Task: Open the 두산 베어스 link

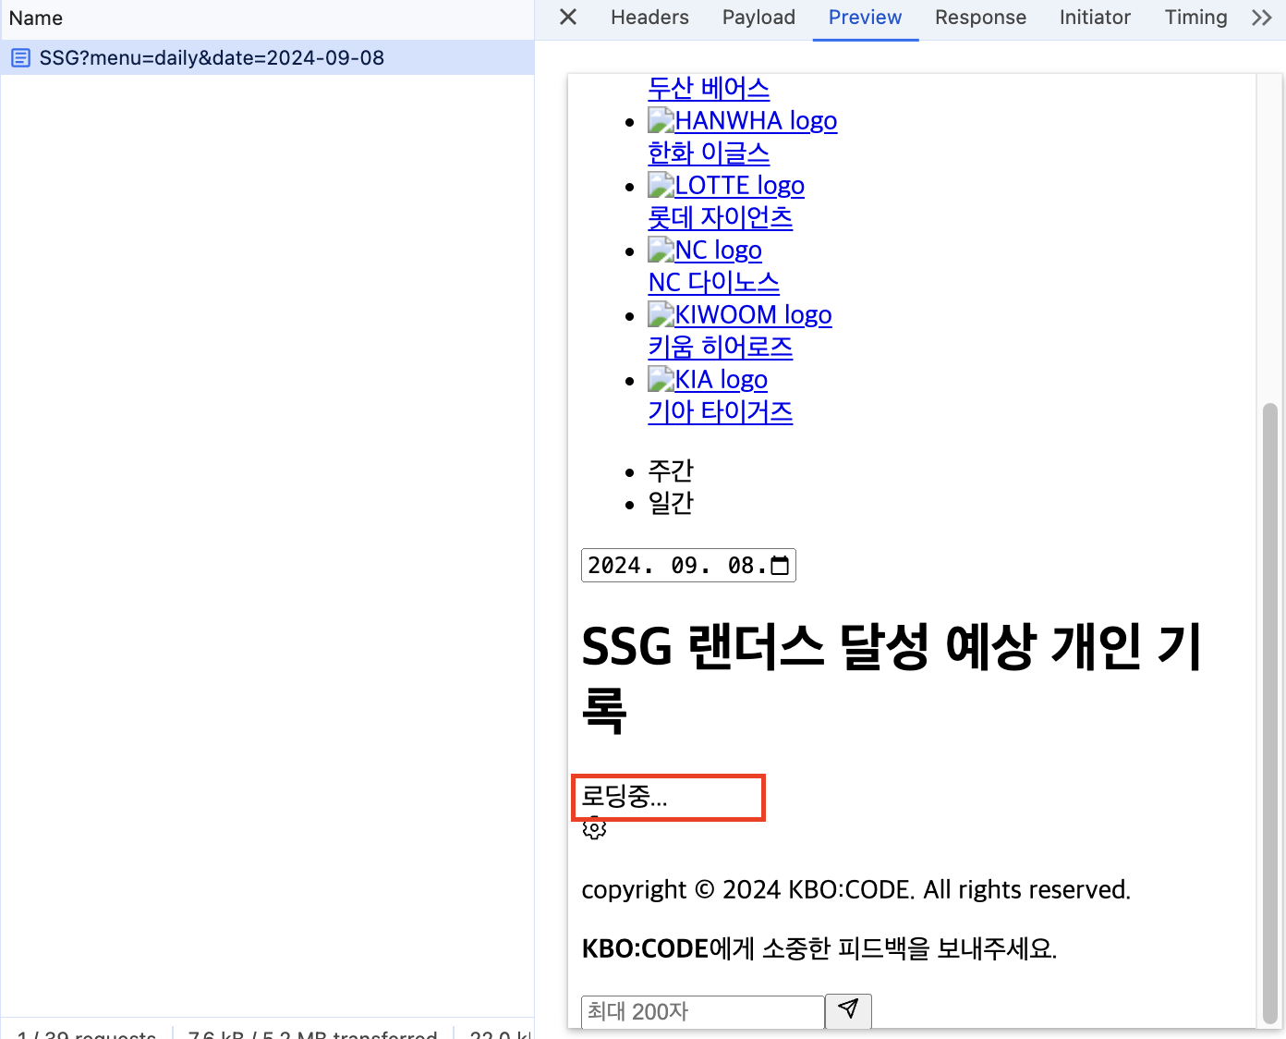Action: (x=709, y=88)
